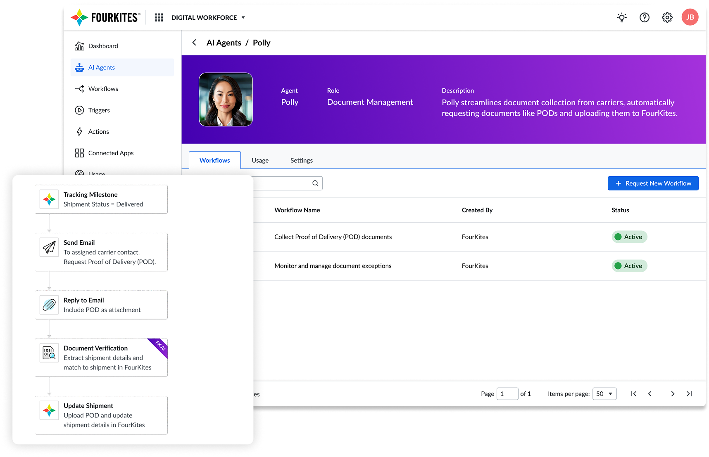Select the Document Verification step

coord(101,358)
